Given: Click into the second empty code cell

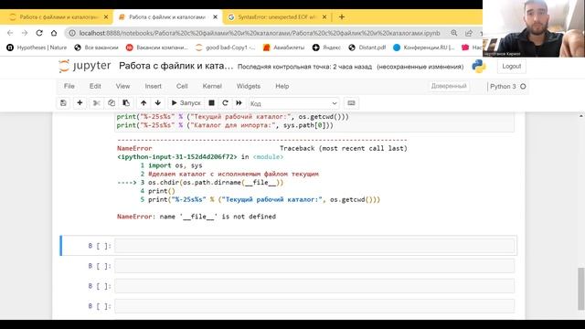Looking at the screenshot, I should 314,266.
